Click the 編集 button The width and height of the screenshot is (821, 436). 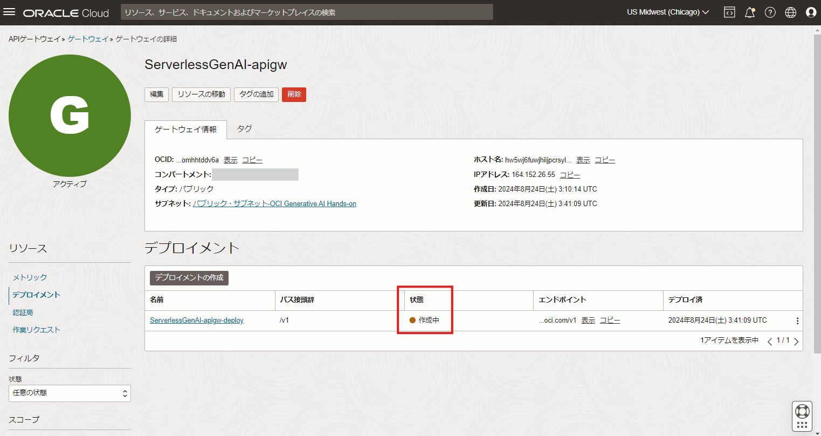click(156, 94)
